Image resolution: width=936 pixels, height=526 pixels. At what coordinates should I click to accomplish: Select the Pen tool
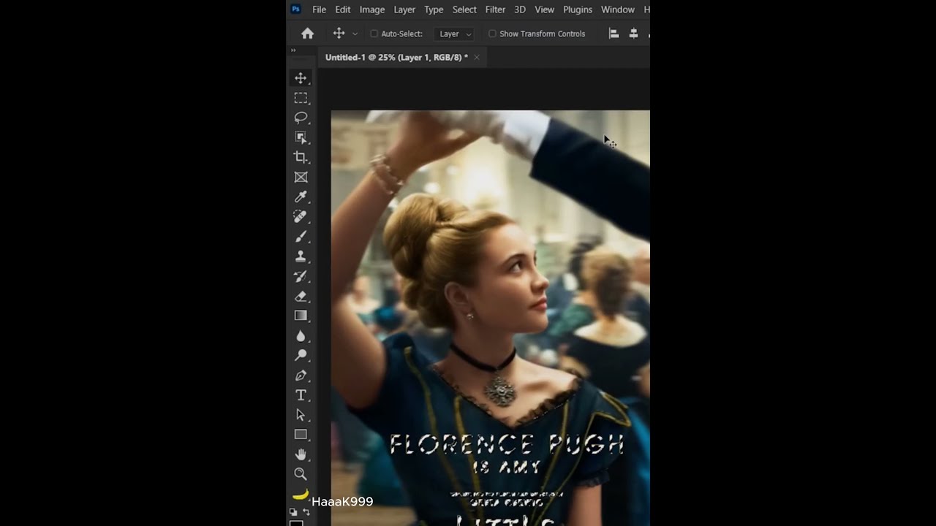[x=301, y=375]
